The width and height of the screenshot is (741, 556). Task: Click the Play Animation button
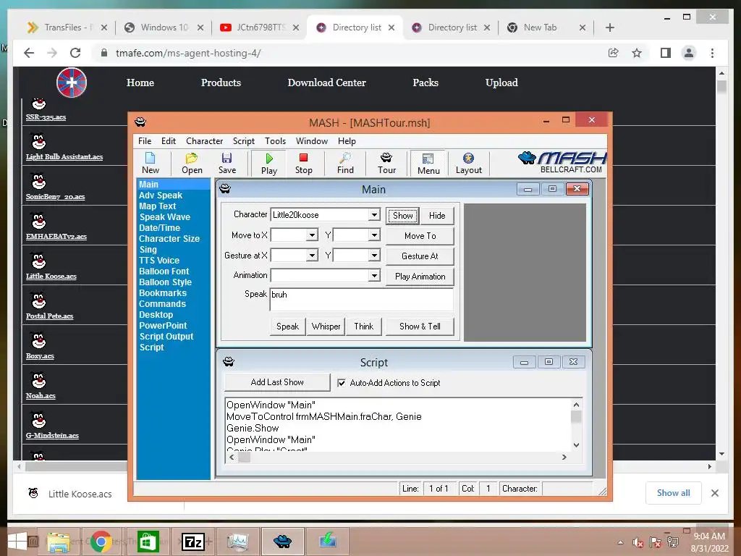point(420,277)
